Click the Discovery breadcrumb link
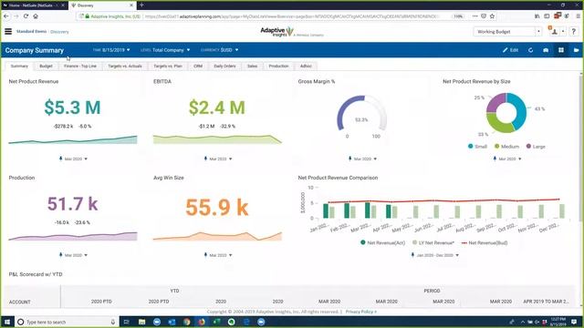The height and width of the screenshot is (328, 584). click(x=59, y=32)
